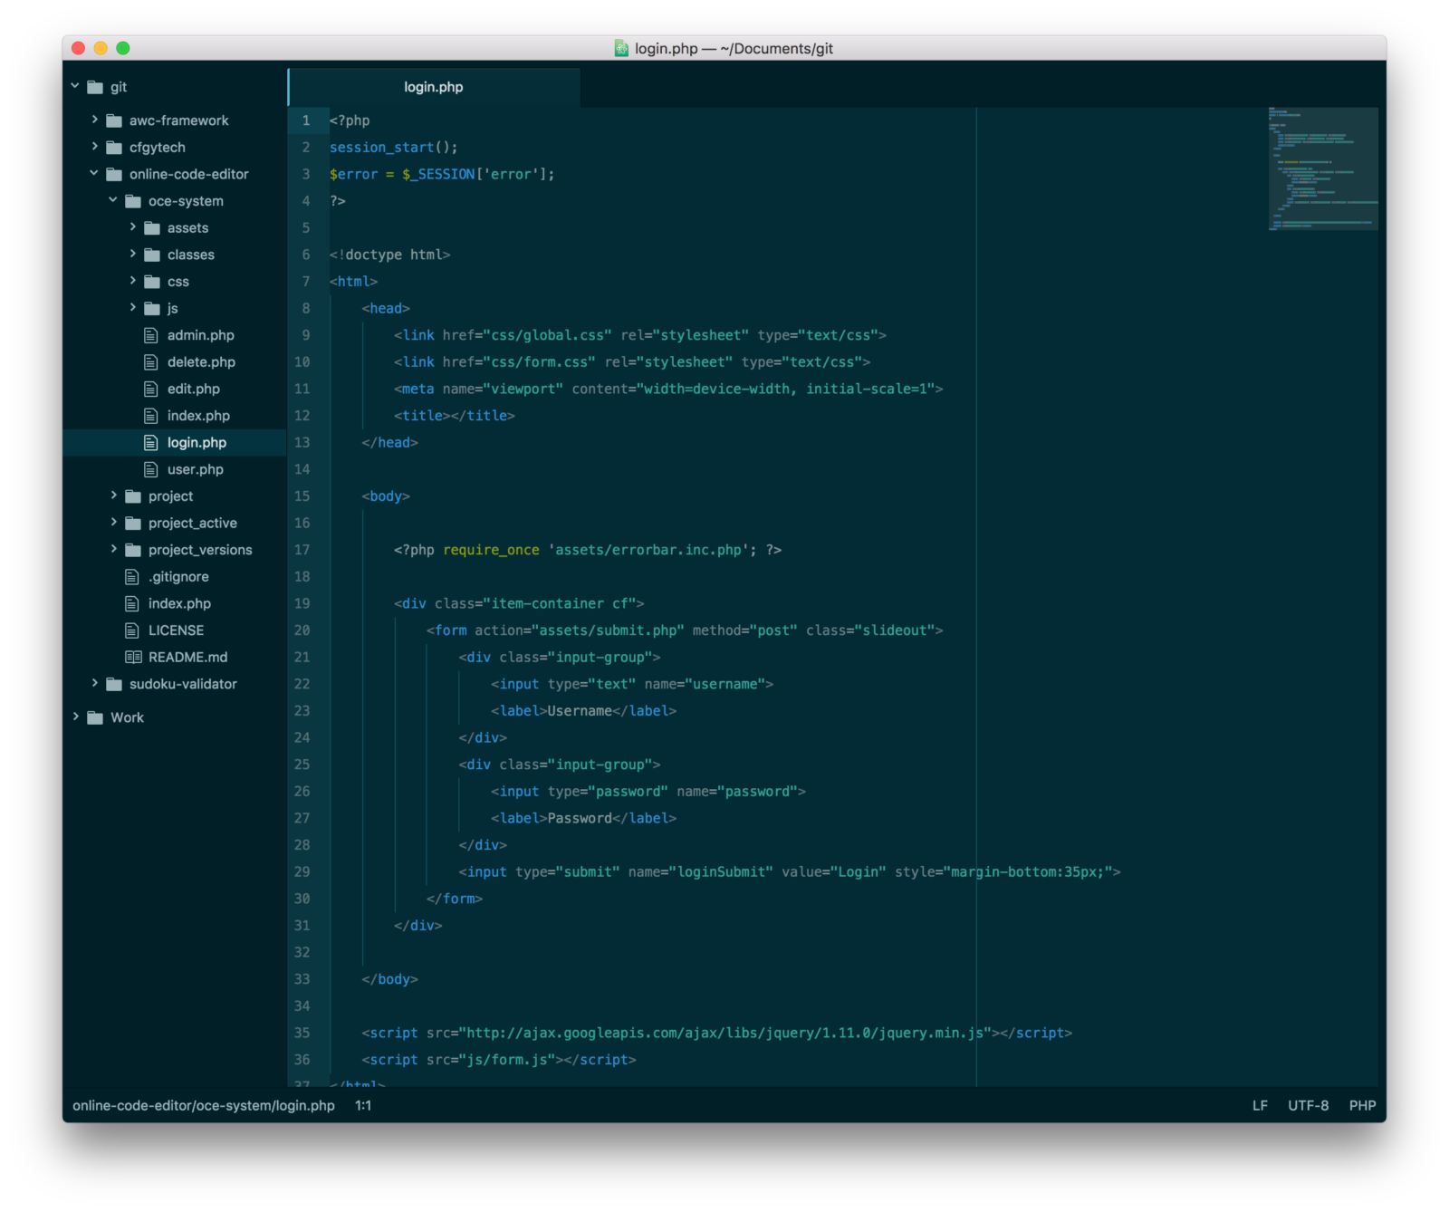This screenshot has width=1449, height=1212.
Task: Click the .gitignore file icon
Action: pyautogui.click(x=132, y=577)
